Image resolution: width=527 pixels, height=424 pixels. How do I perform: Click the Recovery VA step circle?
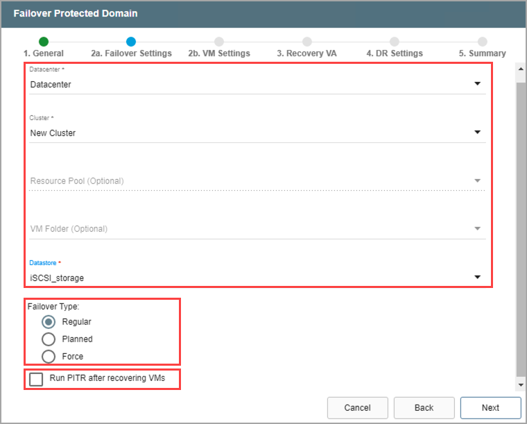(307, 42)
